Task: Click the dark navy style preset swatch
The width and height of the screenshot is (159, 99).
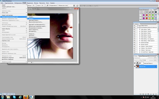Action: pos(156,12)
